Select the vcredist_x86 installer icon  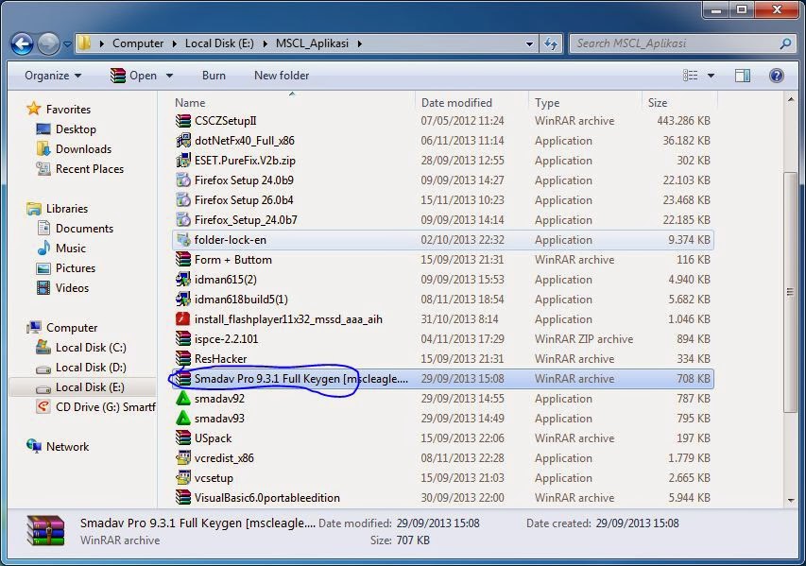point(183,458)
